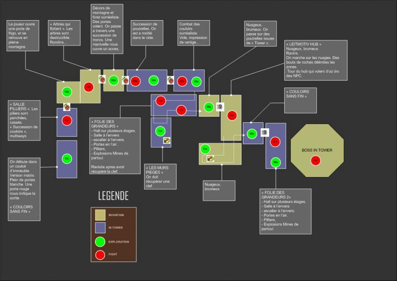397x281 pixels.
Task: Click the crank icon above the Salle Pilliers room
Action: [x=67, y=107]
